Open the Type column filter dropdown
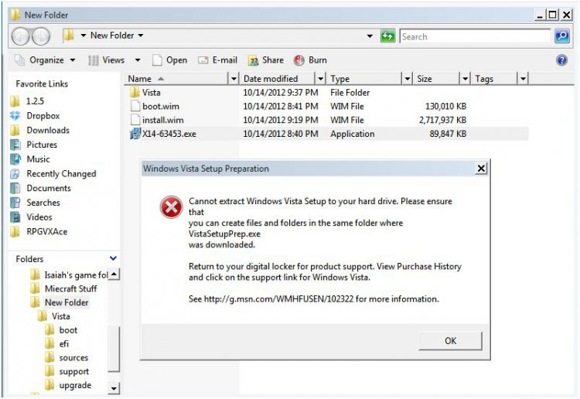Screen dimensions: 580x399 [x=407, y=79]
